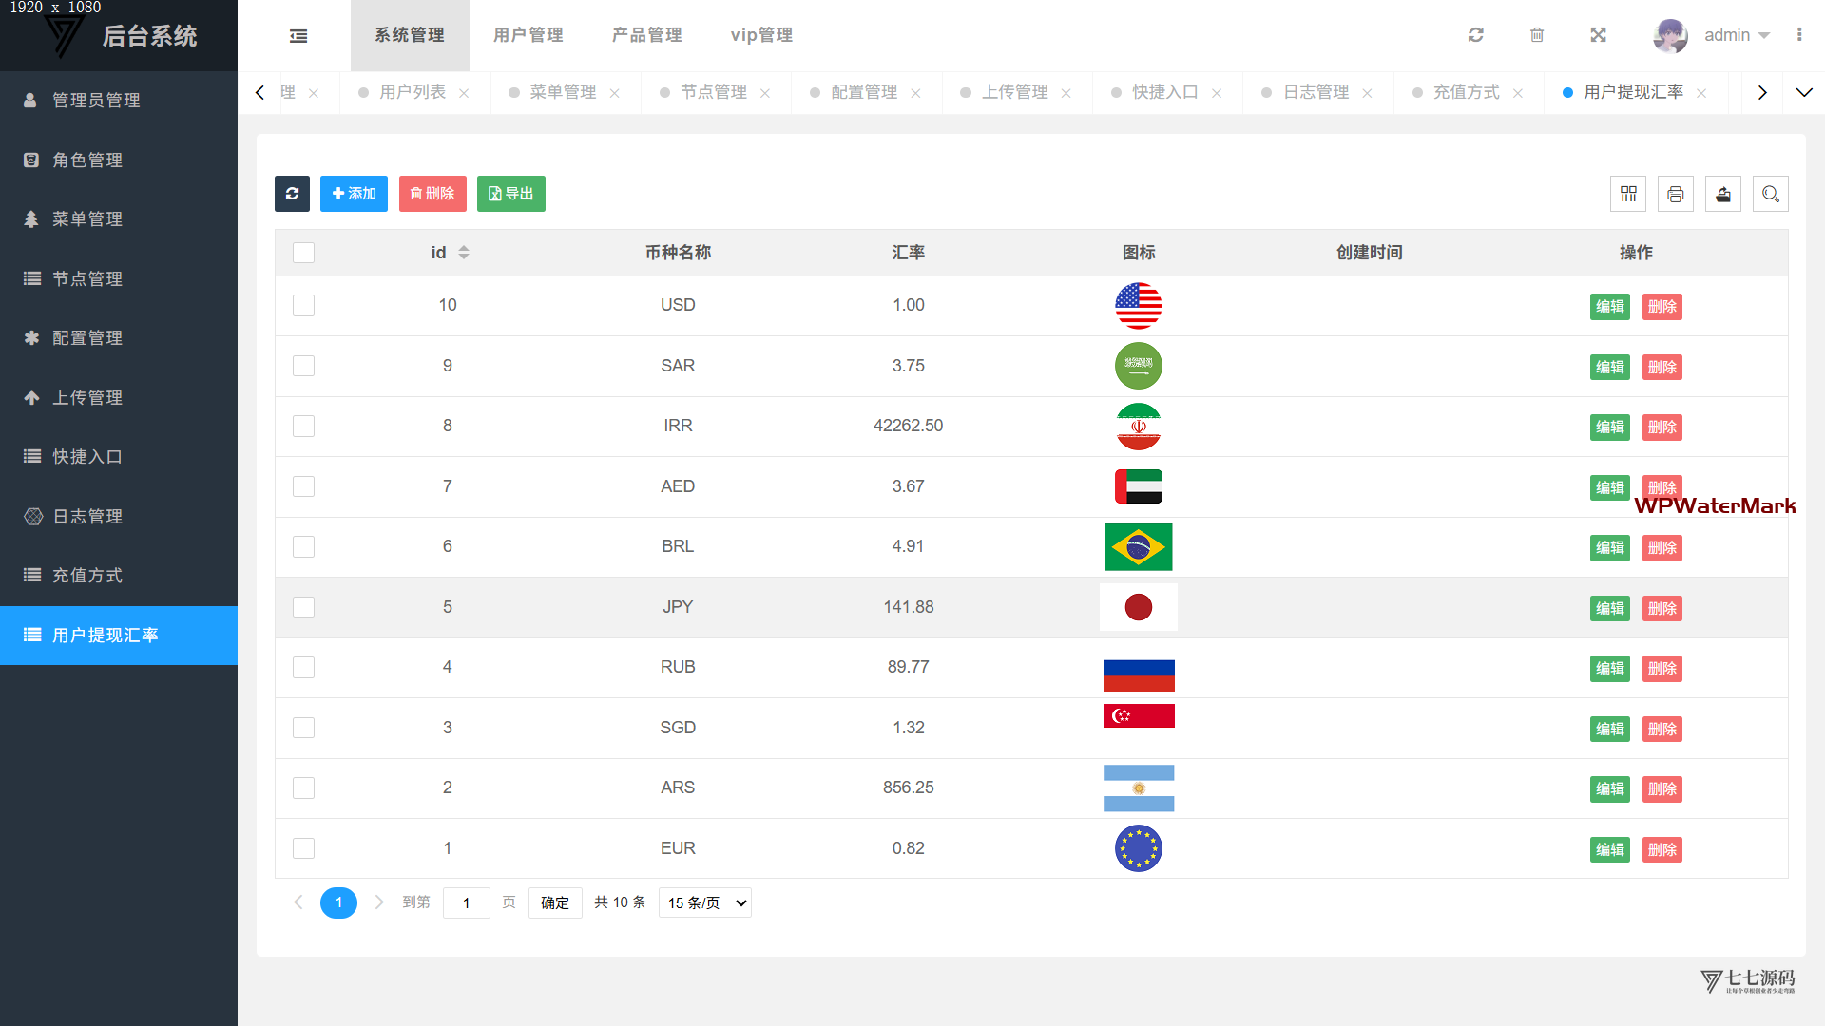Click the blue 添加 button
Image resolution: width=1825 pixels, height=1026 pixels.
pyautogui.click(x=354, y=194)
